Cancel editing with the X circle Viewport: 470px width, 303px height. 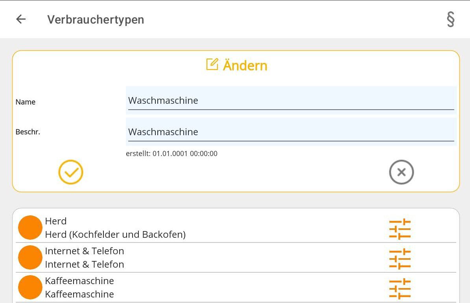(401, 172)
